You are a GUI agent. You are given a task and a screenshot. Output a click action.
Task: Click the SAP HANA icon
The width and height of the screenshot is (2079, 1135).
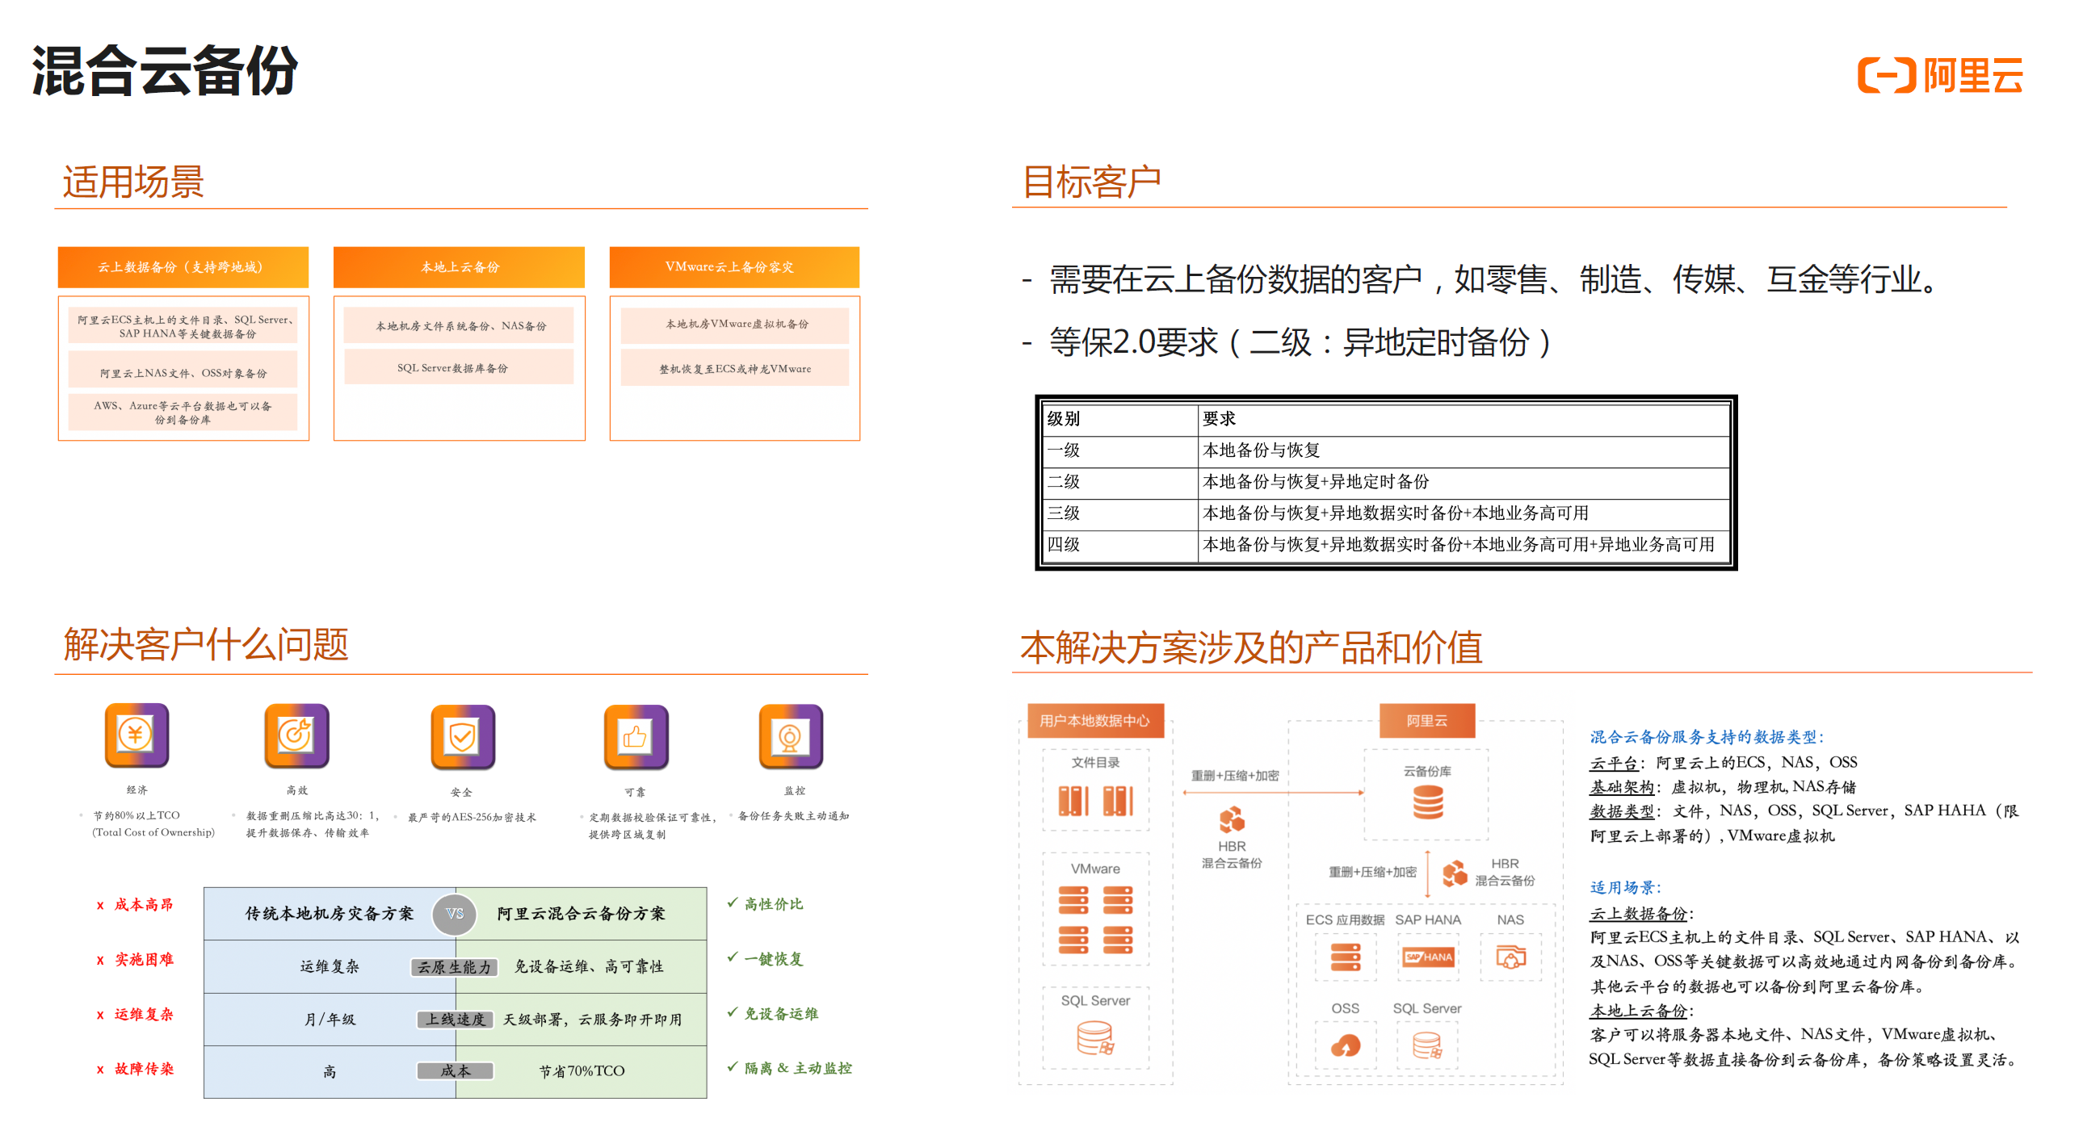click(x=1428, y=957)
